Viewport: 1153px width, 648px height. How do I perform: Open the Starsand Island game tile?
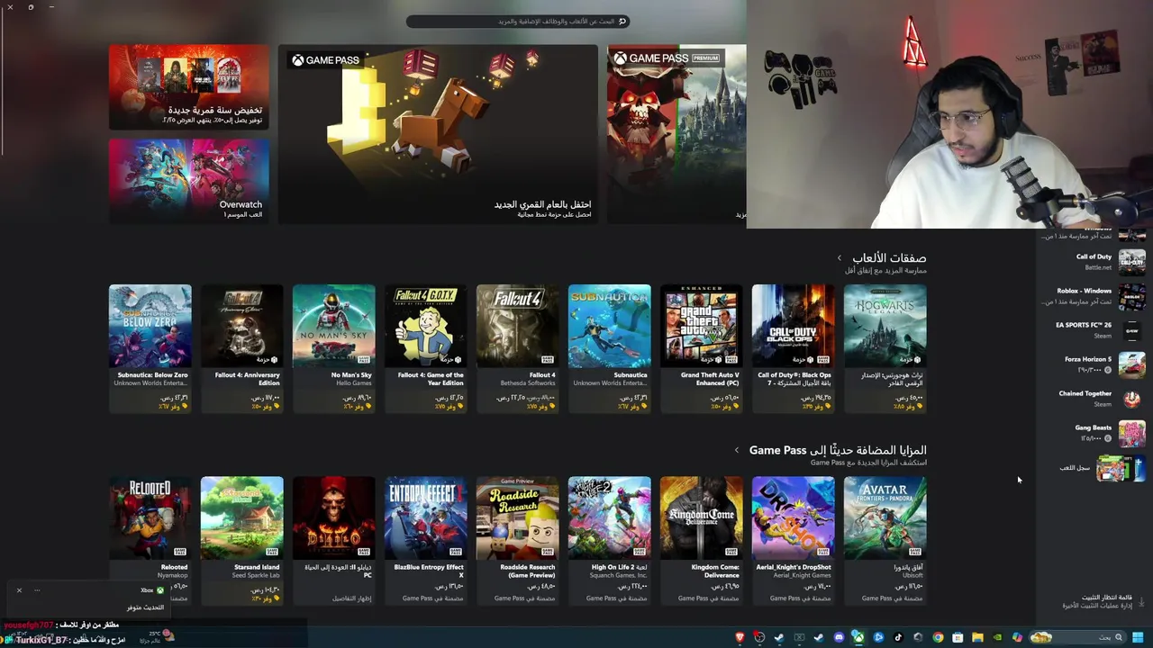click(242, 540)
